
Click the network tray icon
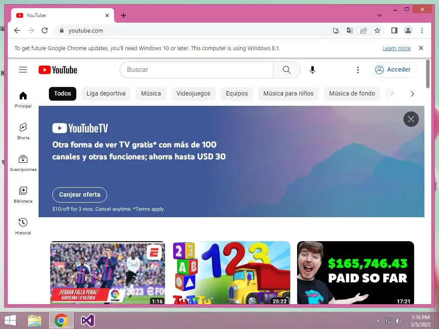[388, 321]
